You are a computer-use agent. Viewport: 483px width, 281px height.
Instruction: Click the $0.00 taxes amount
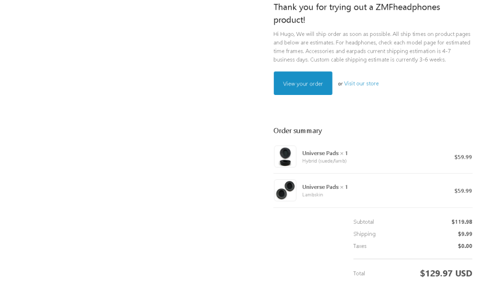click(465, 246)
